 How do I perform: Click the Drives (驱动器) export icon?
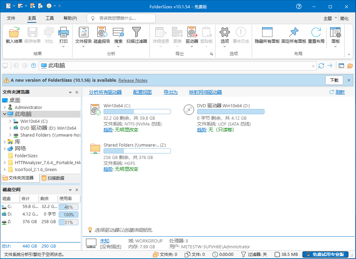[192, 32]
